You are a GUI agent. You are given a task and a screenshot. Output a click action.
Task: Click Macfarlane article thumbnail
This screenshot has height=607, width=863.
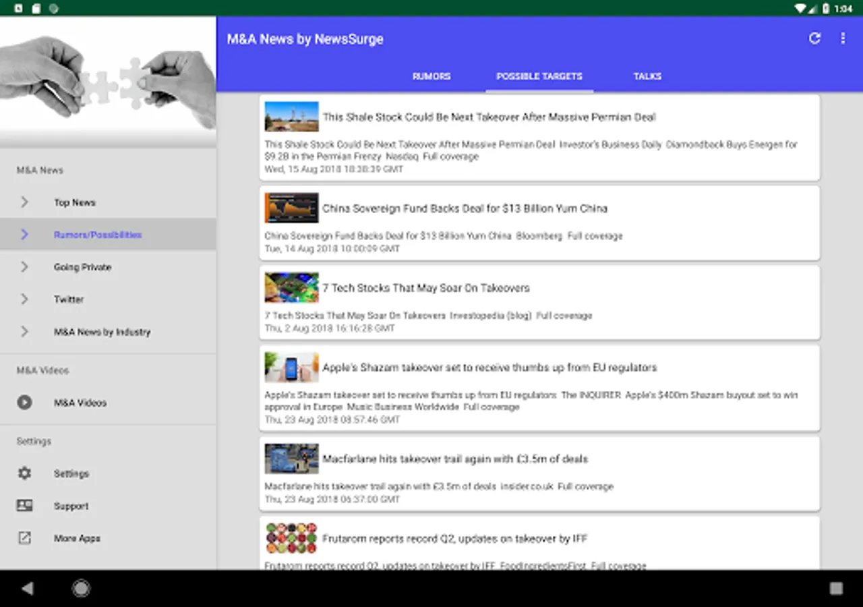[291, 459]
